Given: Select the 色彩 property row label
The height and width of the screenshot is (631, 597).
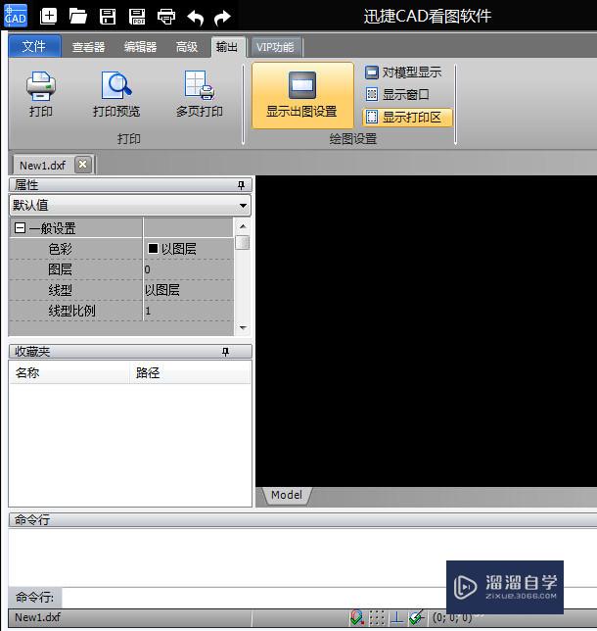Looking at the screenshot, I should coord(61,249).
